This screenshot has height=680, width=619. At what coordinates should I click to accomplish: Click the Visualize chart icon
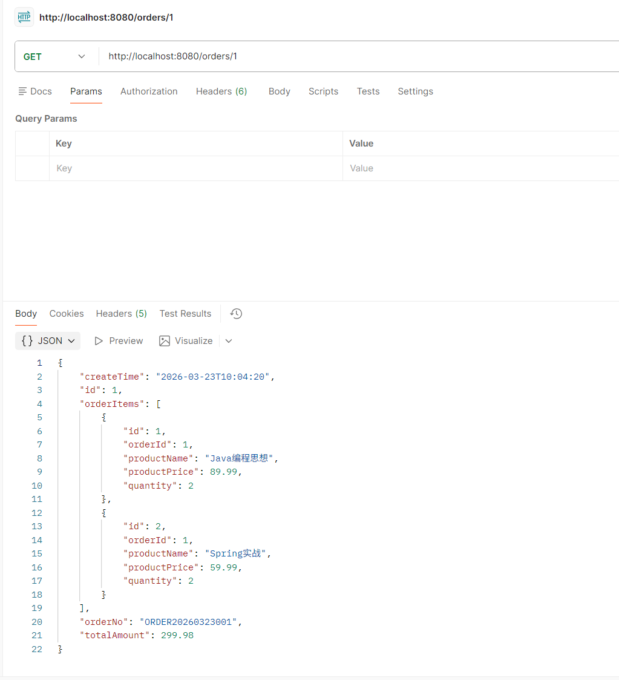(165, 341)
